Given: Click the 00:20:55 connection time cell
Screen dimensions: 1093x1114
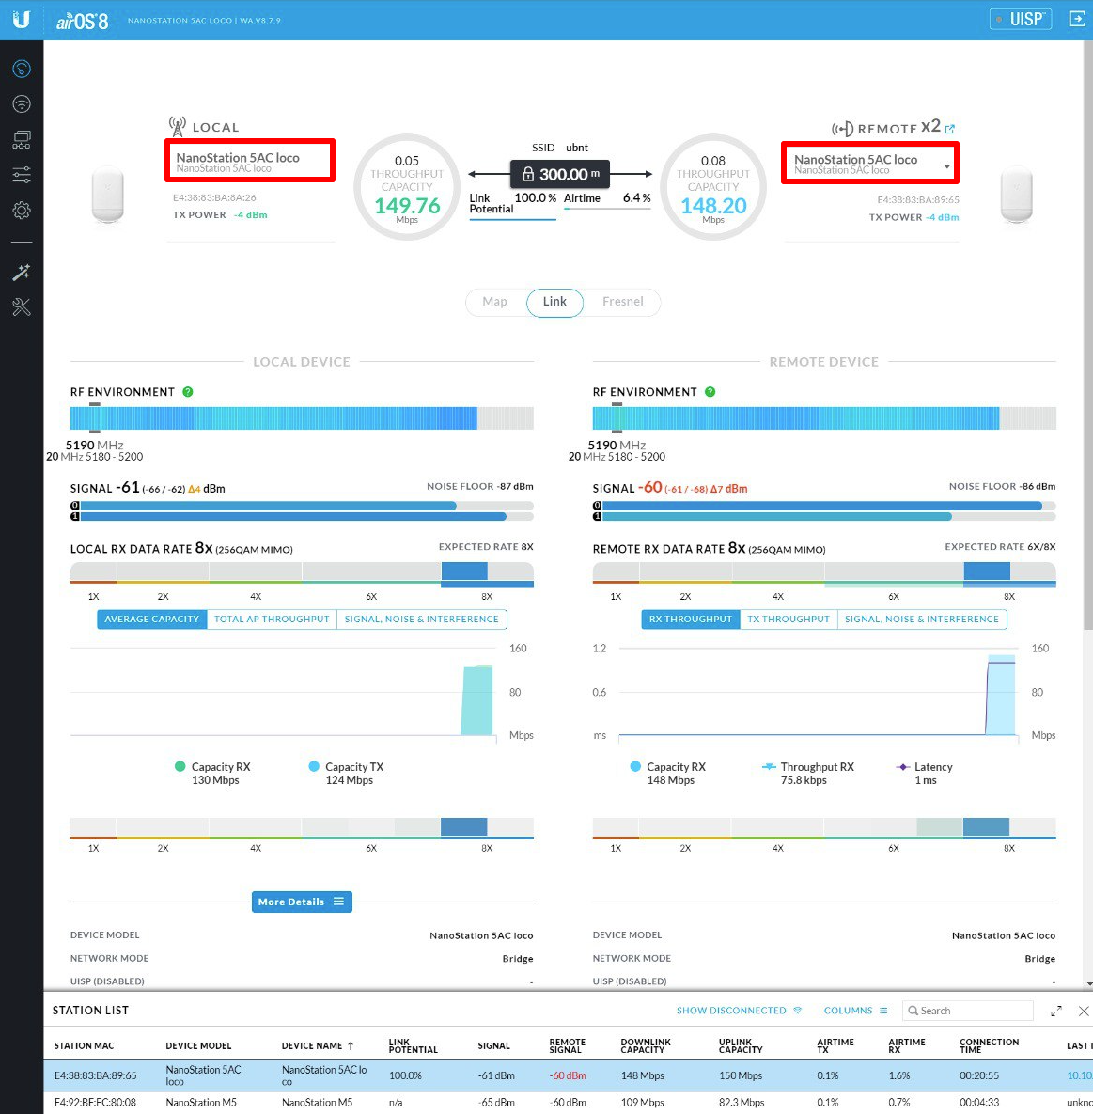Looking at the screenshot, I should 979,1075.
